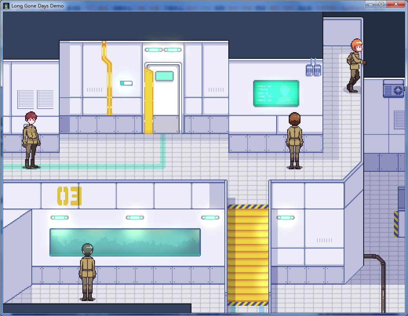This screenshot has width=408, height=316.
Task: Click the orange-haired soldier walking at top right
Action: tap(356, 65)
